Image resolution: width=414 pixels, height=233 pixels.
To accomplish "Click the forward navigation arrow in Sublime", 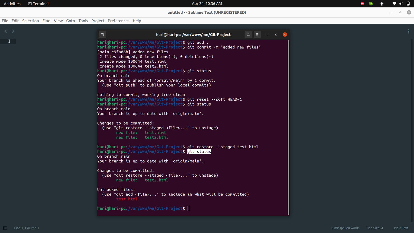I will coord(13,31).
